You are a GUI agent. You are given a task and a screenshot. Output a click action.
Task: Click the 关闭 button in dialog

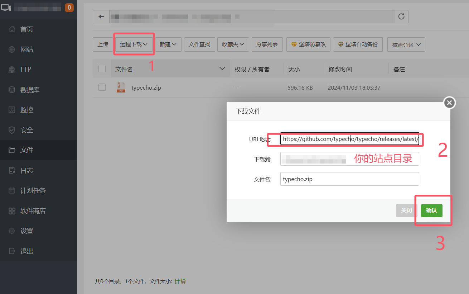(x=407, y=210)
